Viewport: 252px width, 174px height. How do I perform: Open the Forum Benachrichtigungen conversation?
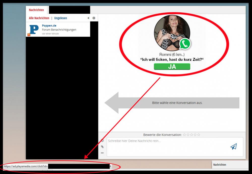point(59,30)
